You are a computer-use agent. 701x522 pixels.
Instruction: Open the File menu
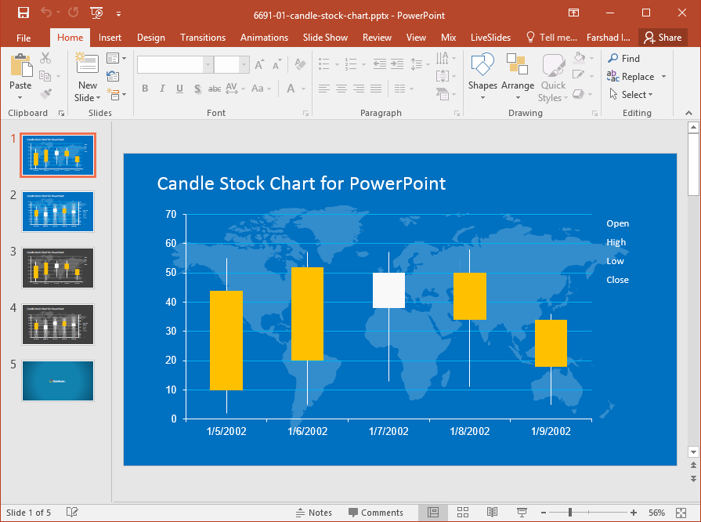[x=23, y=38]
